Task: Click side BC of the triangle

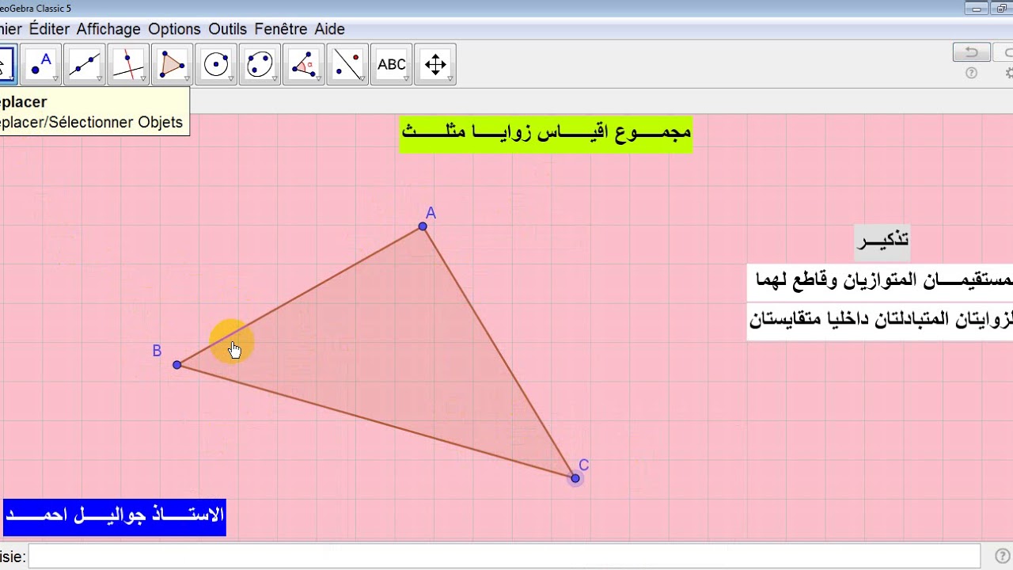Action: click(x=376, y=421)
